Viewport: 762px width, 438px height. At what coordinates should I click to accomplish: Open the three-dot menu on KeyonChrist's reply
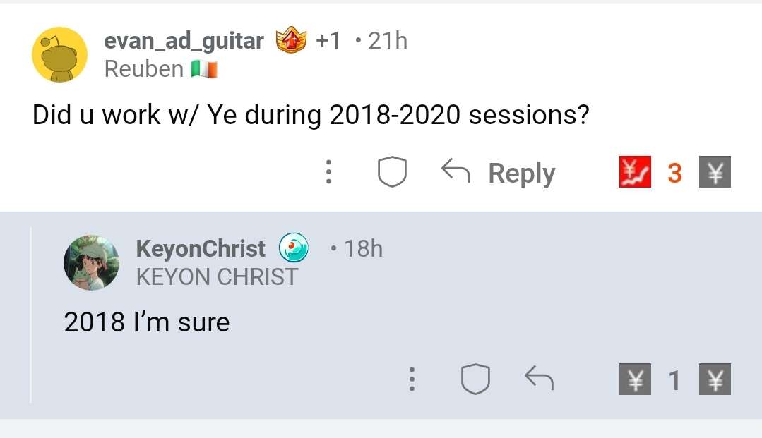[411, 381]
